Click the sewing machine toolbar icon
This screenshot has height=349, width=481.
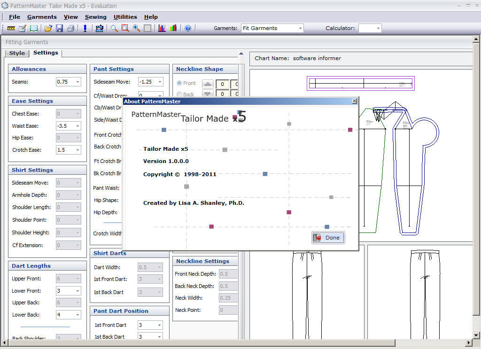click(x=100, y=28)
